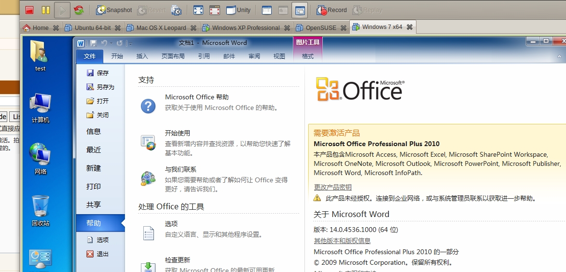Select the test folder desktop icon
566x272 pixels.
(x=40, y=55)
